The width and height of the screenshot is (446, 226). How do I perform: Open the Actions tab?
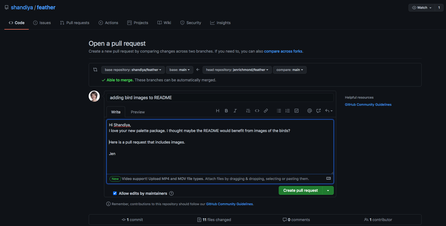pyautogui.click(x=108, y=23)
